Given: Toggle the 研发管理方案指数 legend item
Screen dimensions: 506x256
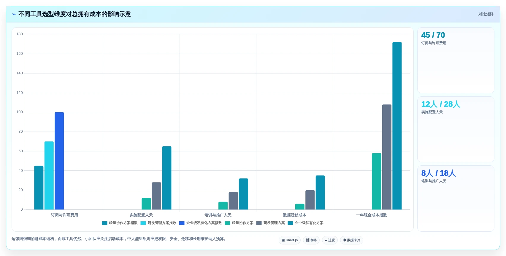Looking at the screenshot, I should pyautogui.click(x=158, y=223).
